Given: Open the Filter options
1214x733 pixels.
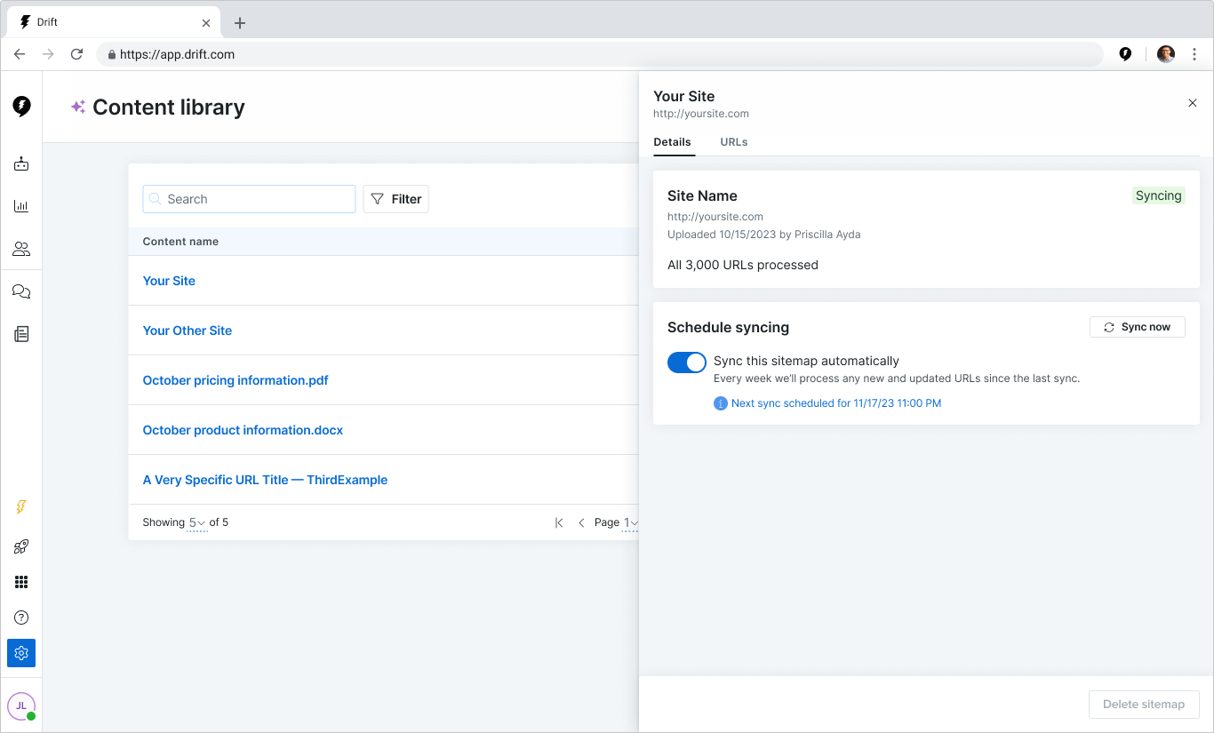Looking at the screenshot, I should click(395, 199).
